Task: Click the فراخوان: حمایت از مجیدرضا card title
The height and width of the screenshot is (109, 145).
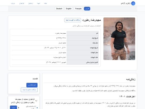Action: (x=23, y=101)
